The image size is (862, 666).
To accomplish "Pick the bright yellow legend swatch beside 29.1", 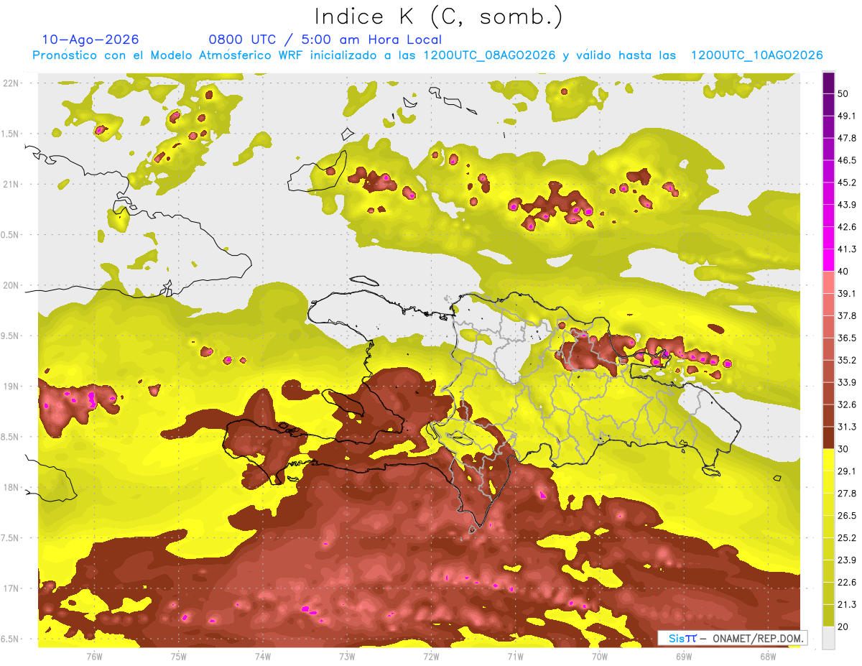I will pos(828,461).
